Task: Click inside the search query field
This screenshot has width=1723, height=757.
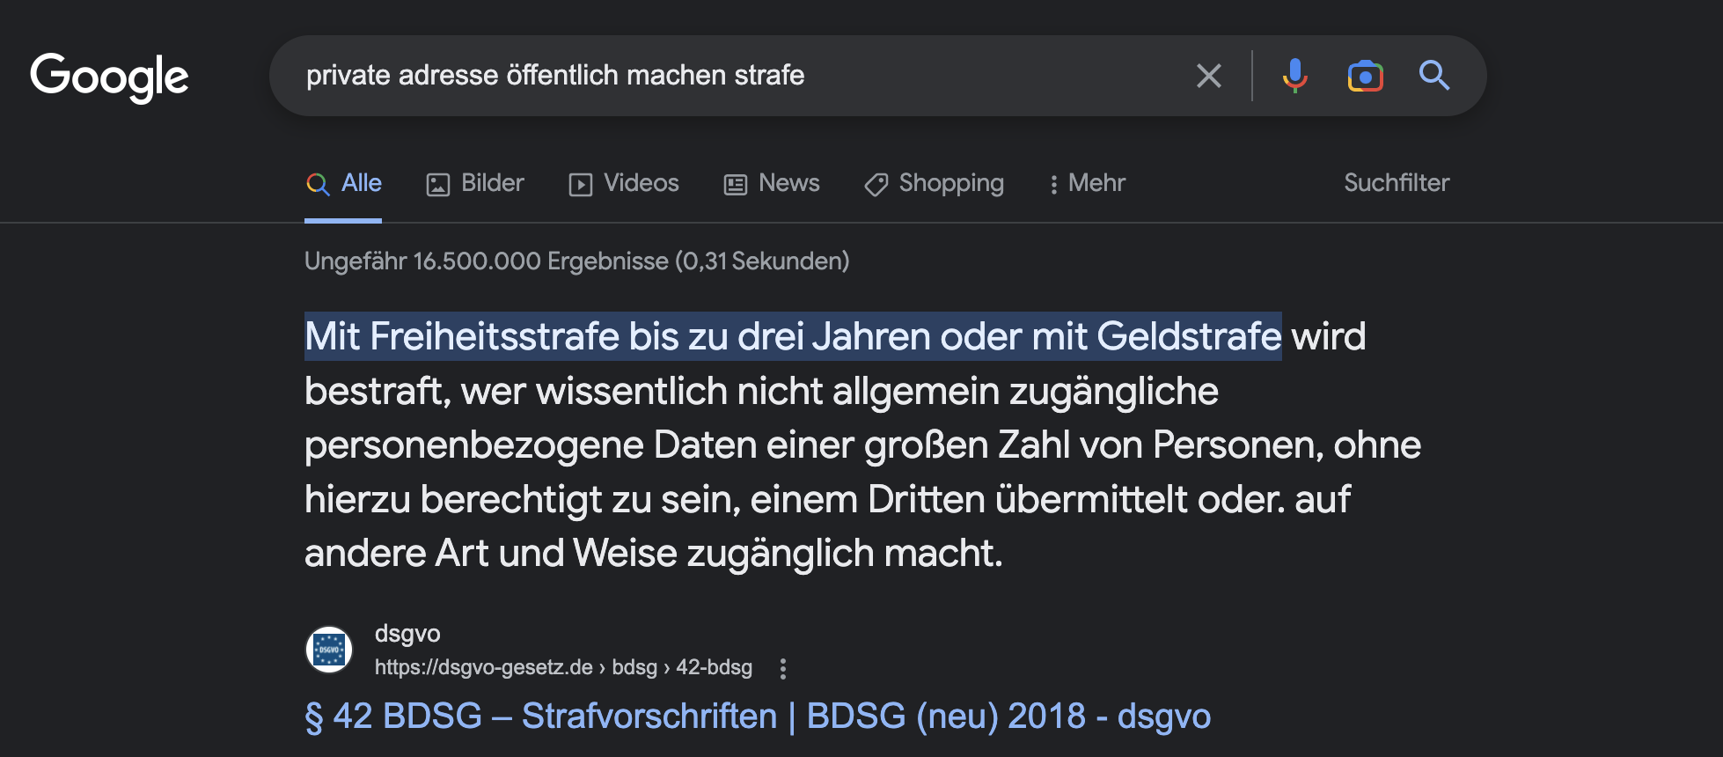Action: coord(739,76)
